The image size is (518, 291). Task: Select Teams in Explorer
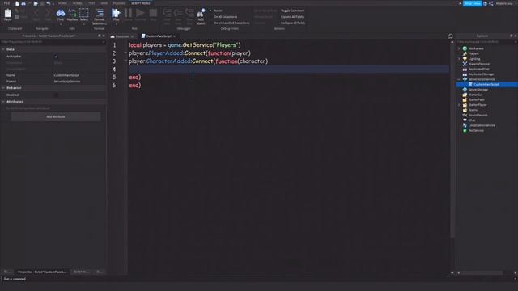473,110
